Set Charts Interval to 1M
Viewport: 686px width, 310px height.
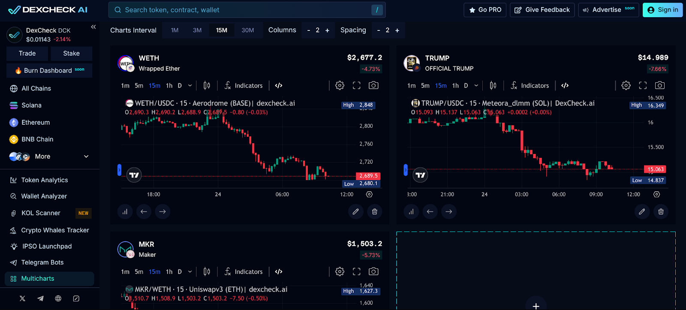click(175, 30)
